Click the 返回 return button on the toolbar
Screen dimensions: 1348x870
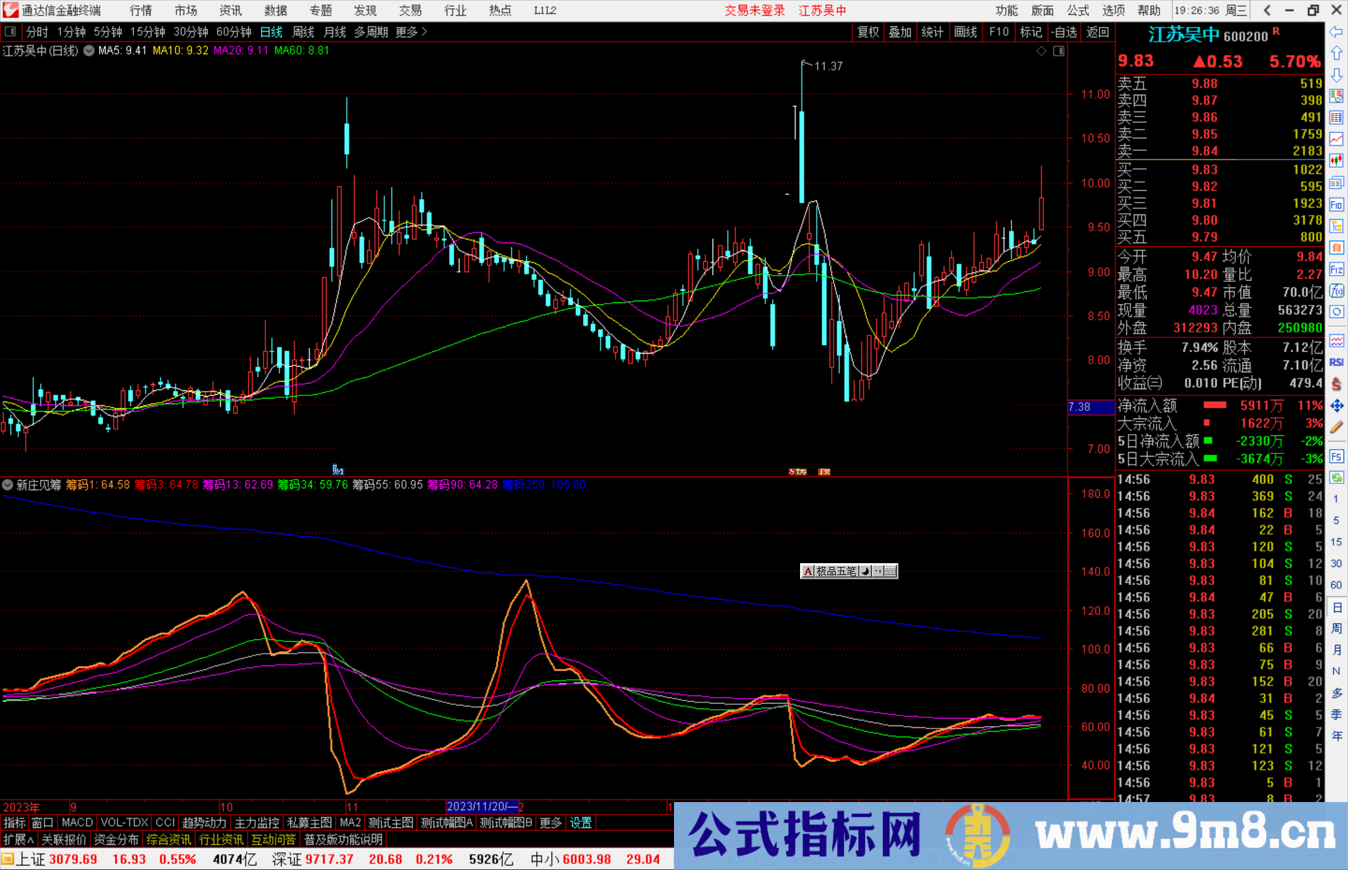coord(1099,32)
